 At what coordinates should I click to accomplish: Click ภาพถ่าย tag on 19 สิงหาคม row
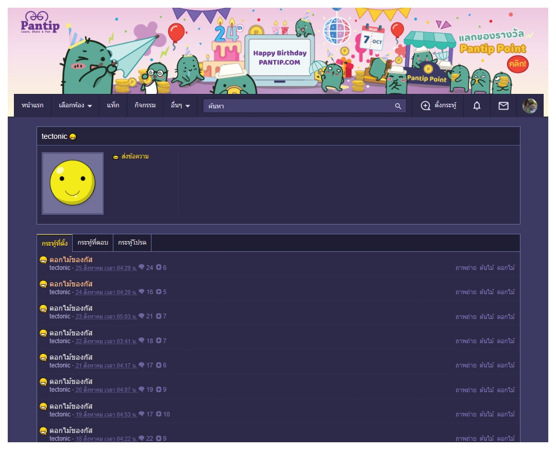point(466,414)
